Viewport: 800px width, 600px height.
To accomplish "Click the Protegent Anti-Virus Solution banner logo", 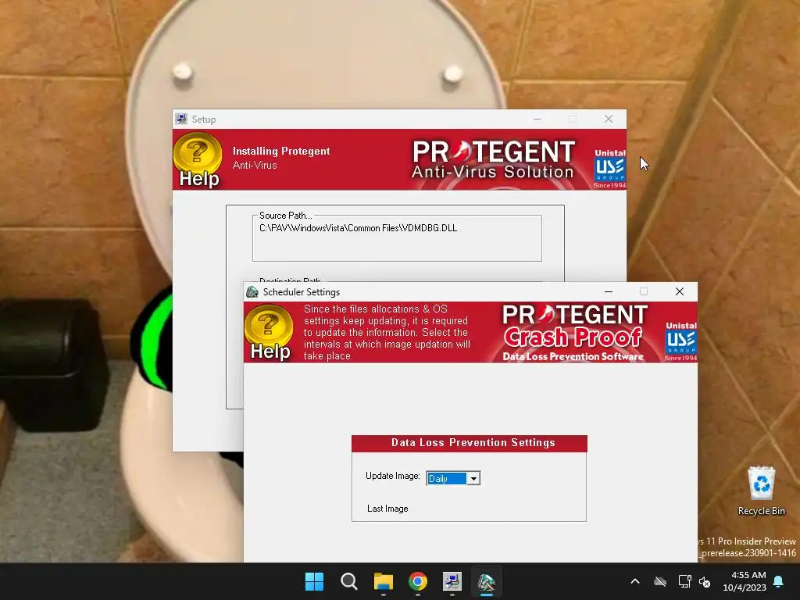I will (494, 159).
